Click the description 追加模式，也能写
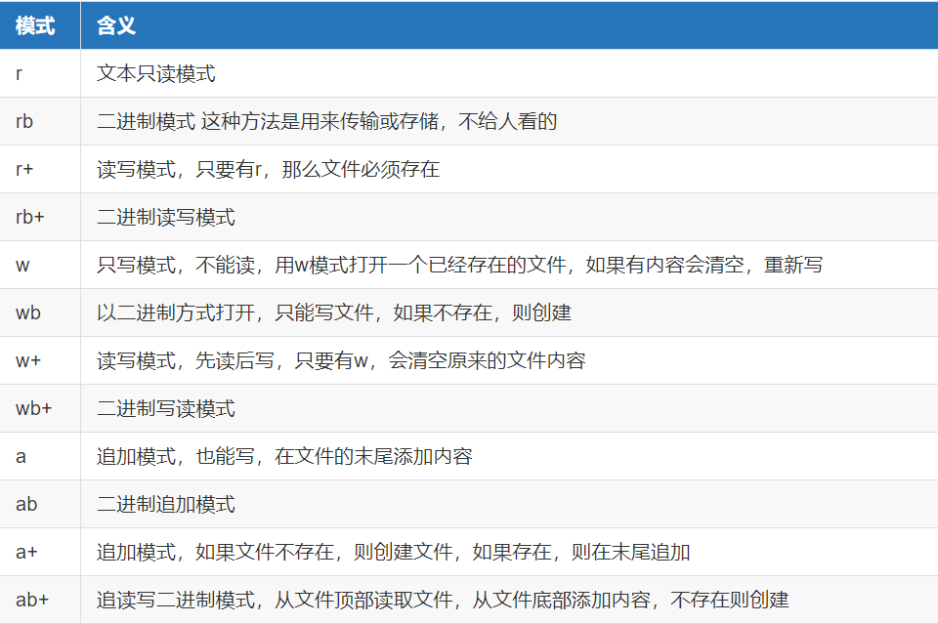 point(284,456)
